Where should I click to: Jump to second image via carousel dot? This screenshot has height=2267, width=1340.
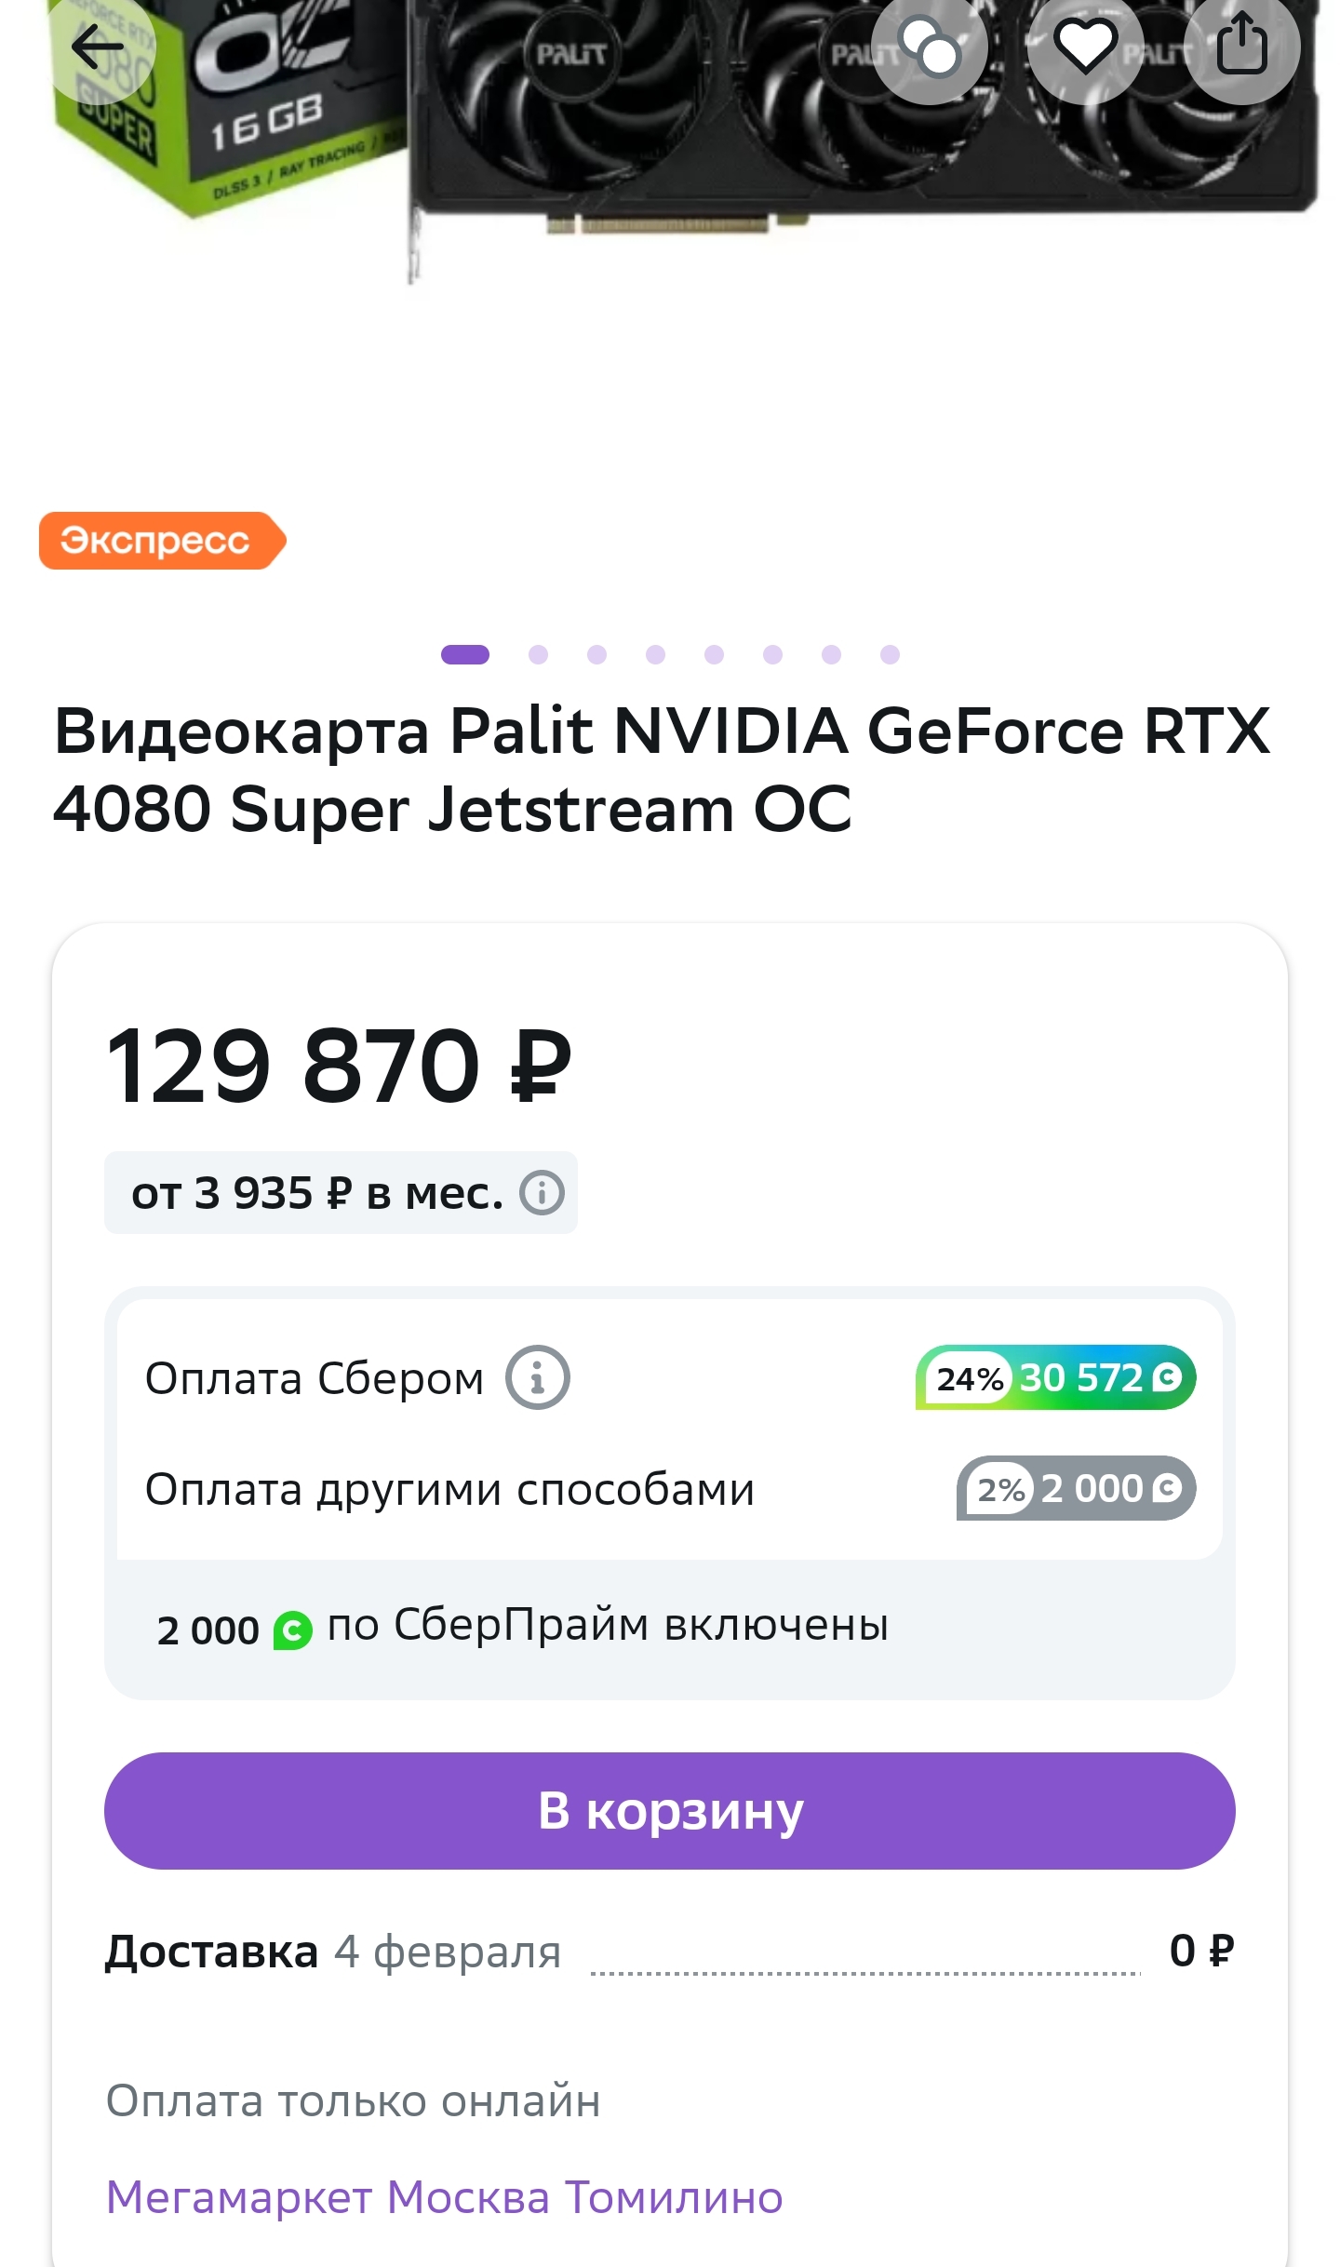tap(538, 655)
